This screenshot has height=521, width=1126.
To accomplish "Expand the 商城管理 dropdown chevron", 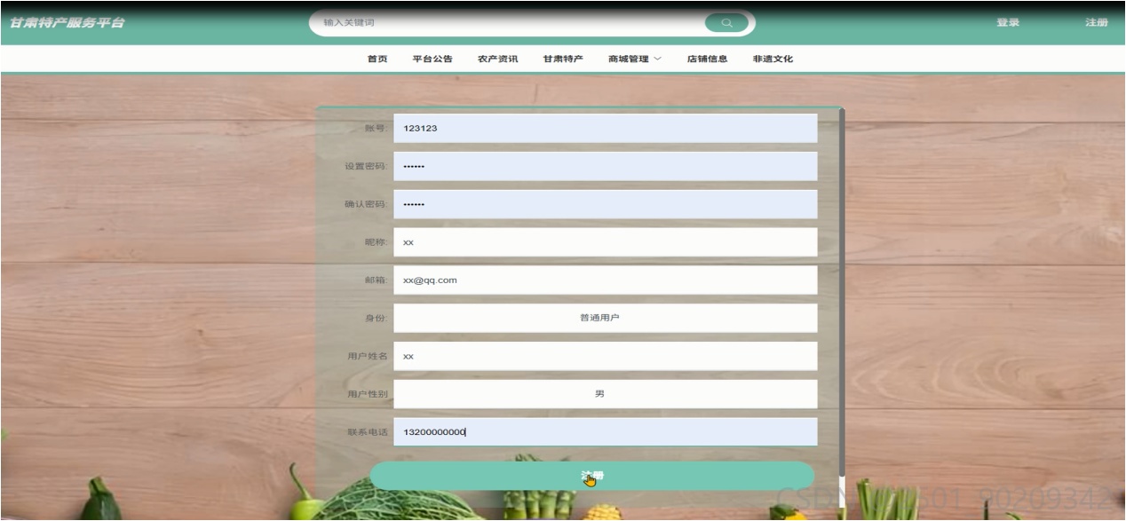I will pyautogui.click(x=658, y=59).
